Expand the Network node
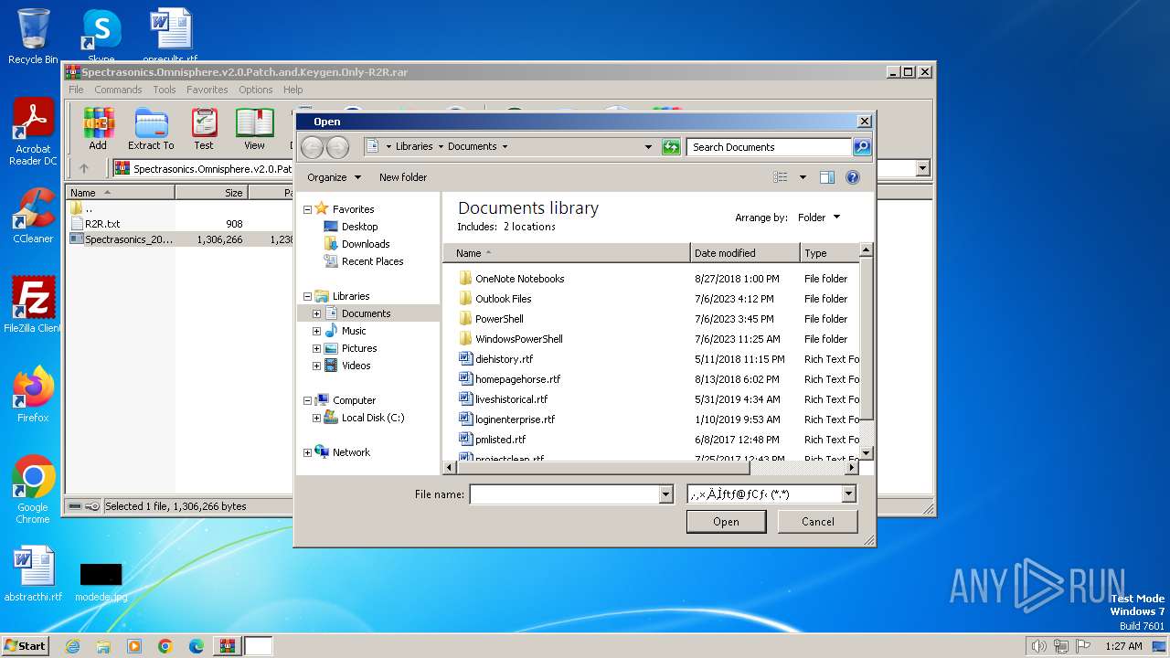 (x=308, y=452)
